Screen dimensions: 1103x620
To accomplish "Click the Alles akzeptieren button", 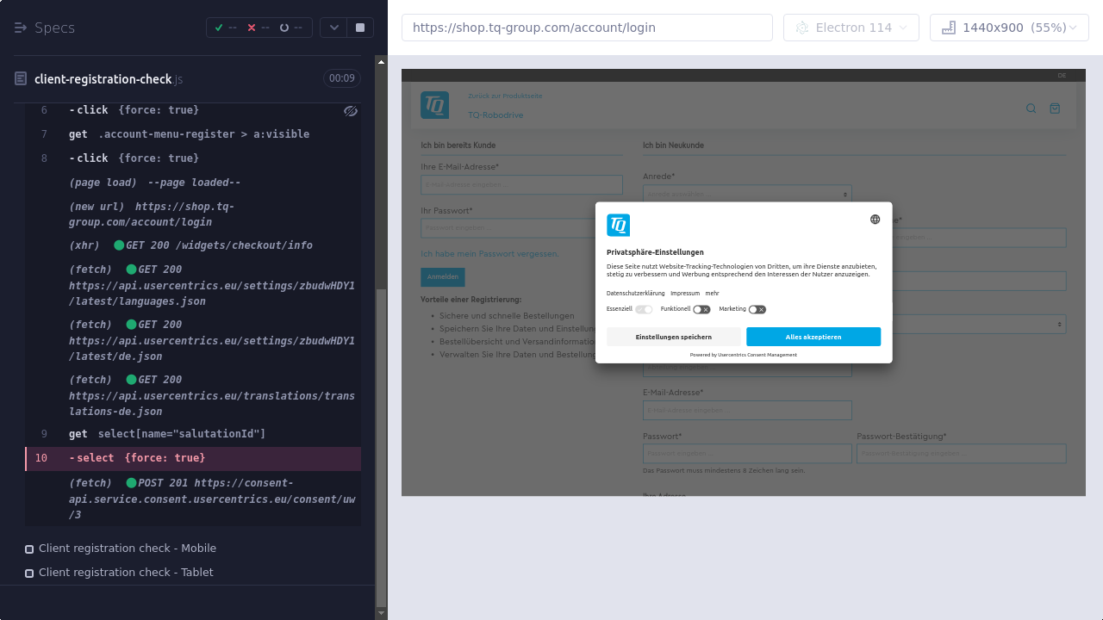I will [x=813, y=337].
